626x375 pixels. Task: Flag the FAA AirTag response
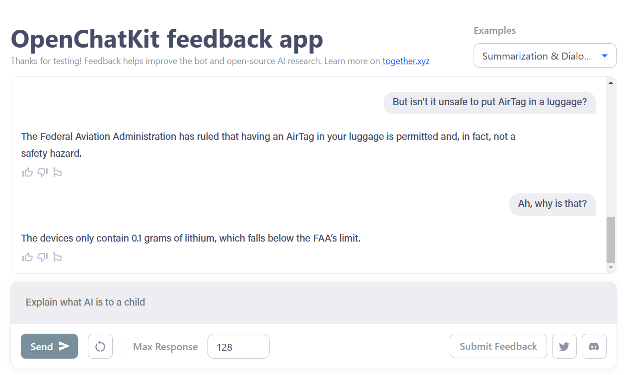click(x=57, y=172)
